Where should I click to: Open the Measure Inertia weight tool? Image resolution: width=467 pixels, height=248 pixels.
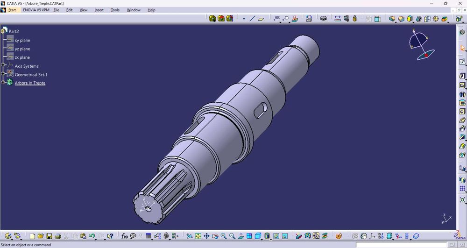click(x=354, y=19)
